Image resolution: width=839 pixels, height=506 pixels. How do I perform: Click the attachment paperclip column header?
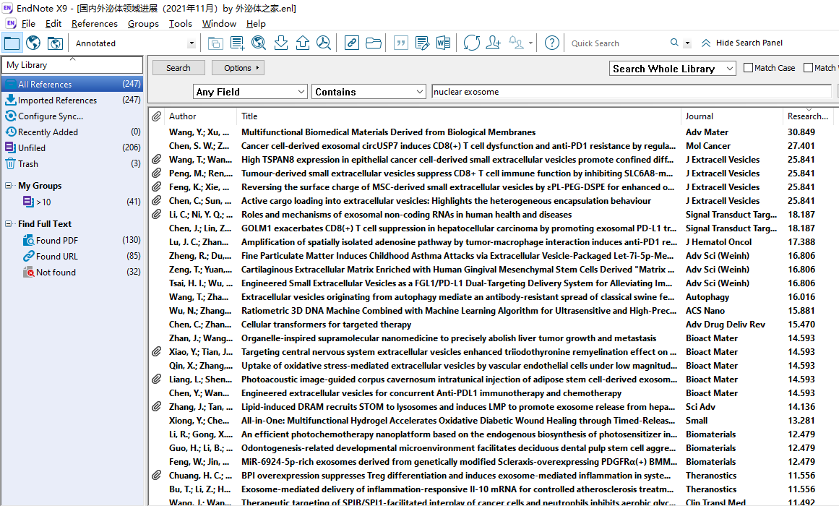156,116
